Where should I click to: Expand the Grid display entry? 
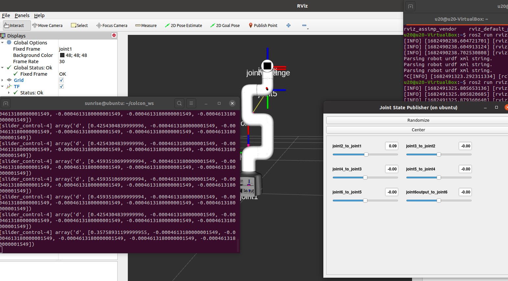(3, 80)
